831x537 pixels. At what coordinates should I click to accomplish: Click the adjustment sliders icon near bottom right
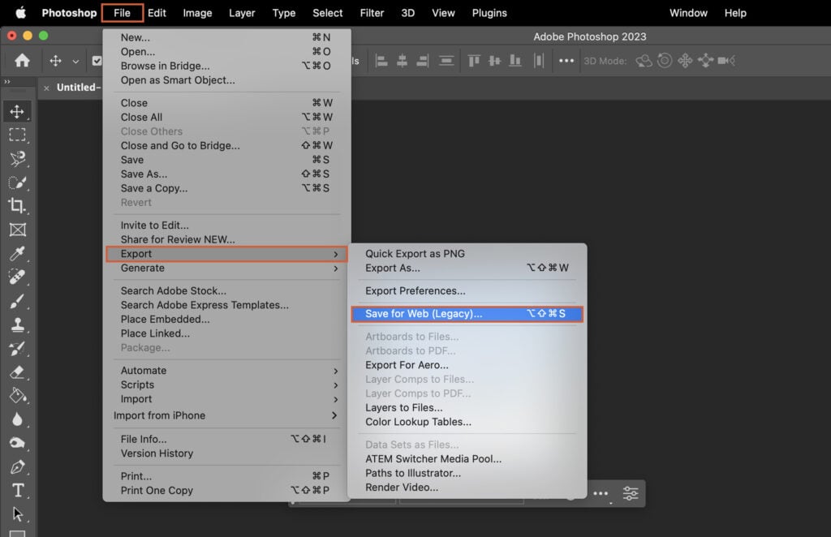point(631,493)
